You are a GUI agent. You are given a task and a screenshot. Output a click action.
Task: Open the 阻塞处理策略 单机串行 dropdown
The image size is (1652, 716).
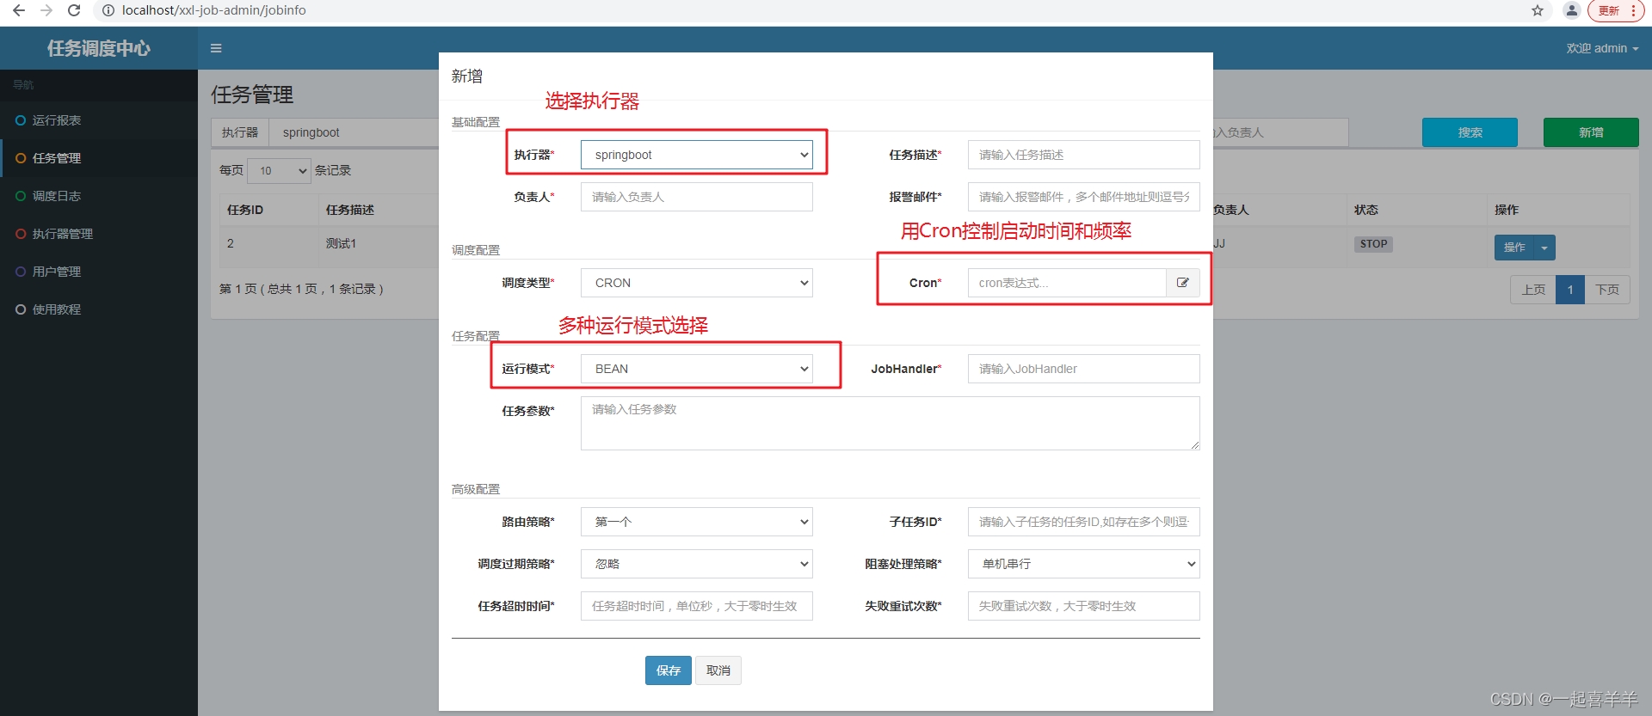click(1084, 564)
